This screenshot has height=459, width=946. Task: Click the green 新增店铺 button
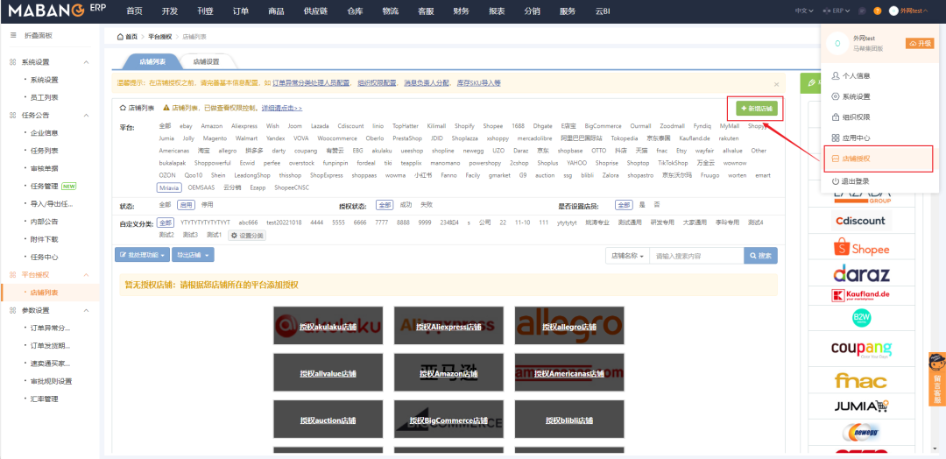click(x=756, y=109)
